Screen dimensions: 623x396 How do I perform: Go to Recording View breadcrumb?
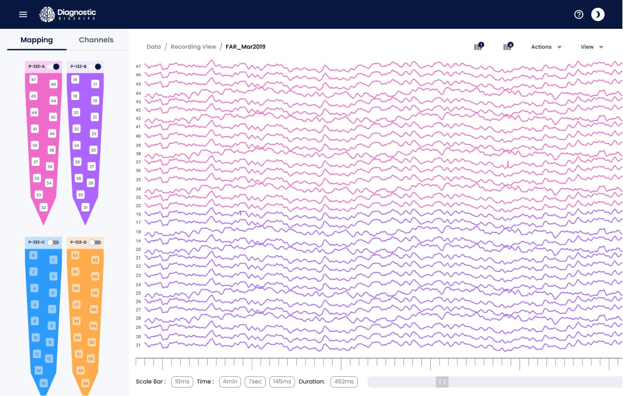(193, 47)
